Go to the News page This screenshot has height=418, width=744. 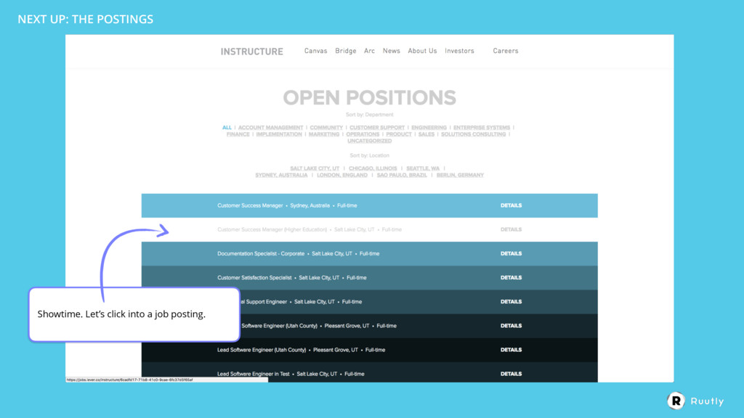click(392, 51)
